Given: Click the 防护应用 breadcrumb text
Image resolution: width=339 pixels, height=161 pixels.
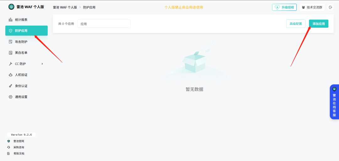Looking at the screenshot, I should tap(89, 7).
